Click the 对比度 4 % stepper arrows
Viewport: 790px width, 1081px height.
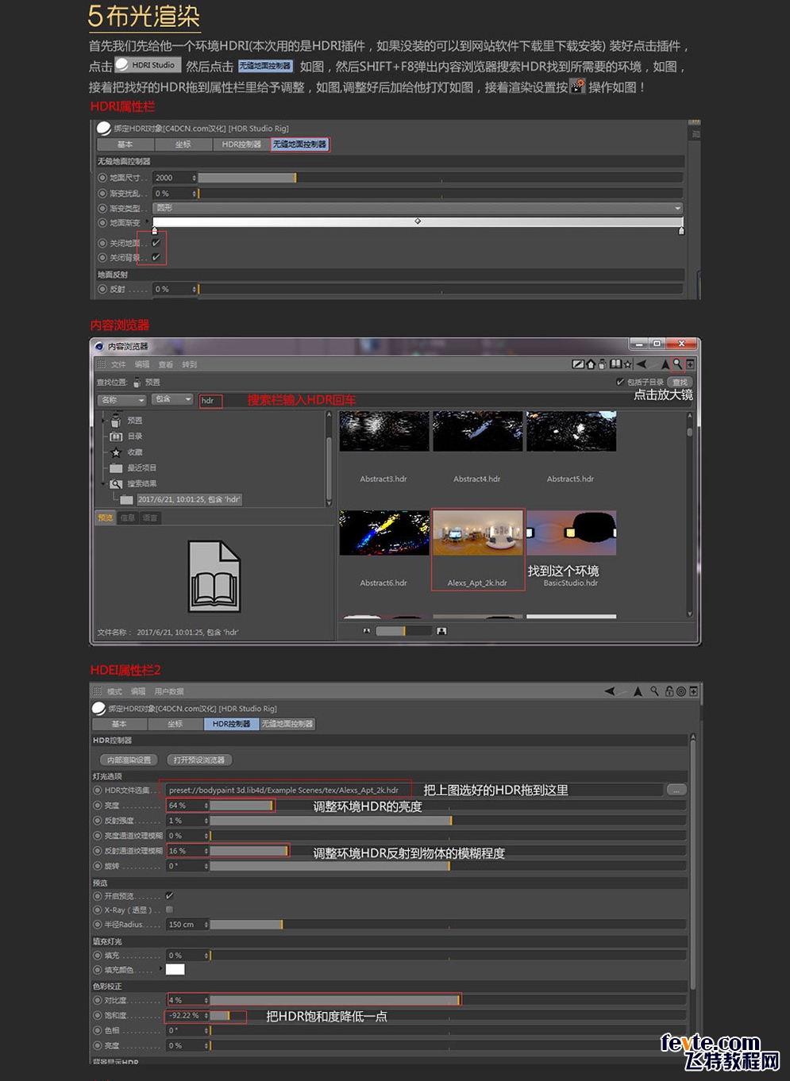click(x=206, y=1000)
